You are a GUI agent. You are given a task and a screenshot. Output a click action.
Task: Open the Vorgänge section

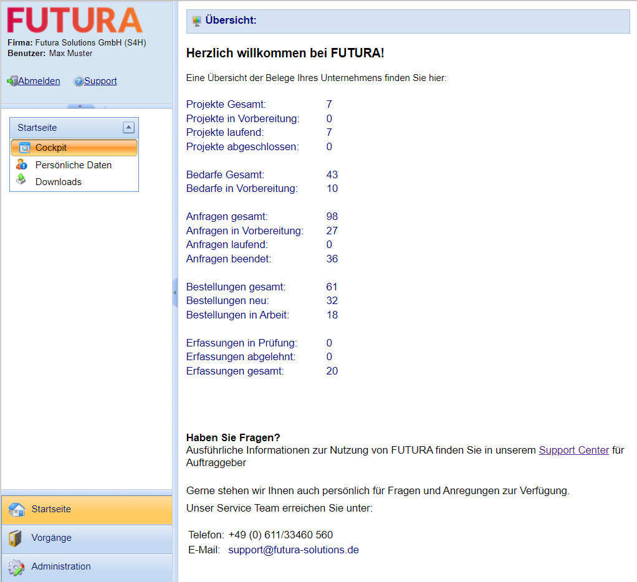[x=52, y=538]
